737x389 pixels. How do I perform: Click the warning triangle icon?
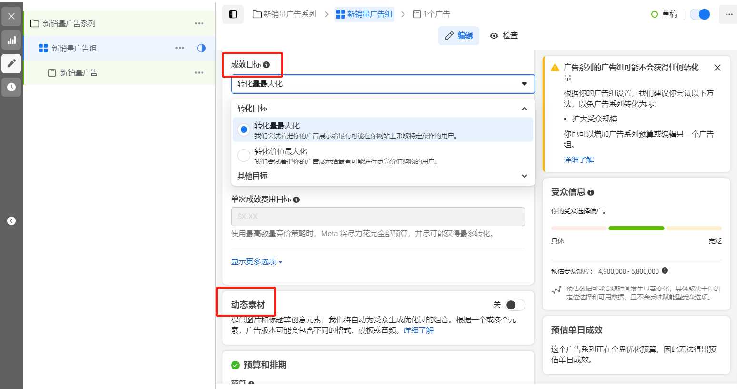[555, 68]
